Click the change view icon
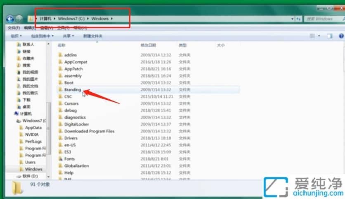Image resolution: width=345 pixels, height=199 pixels. 312,36
